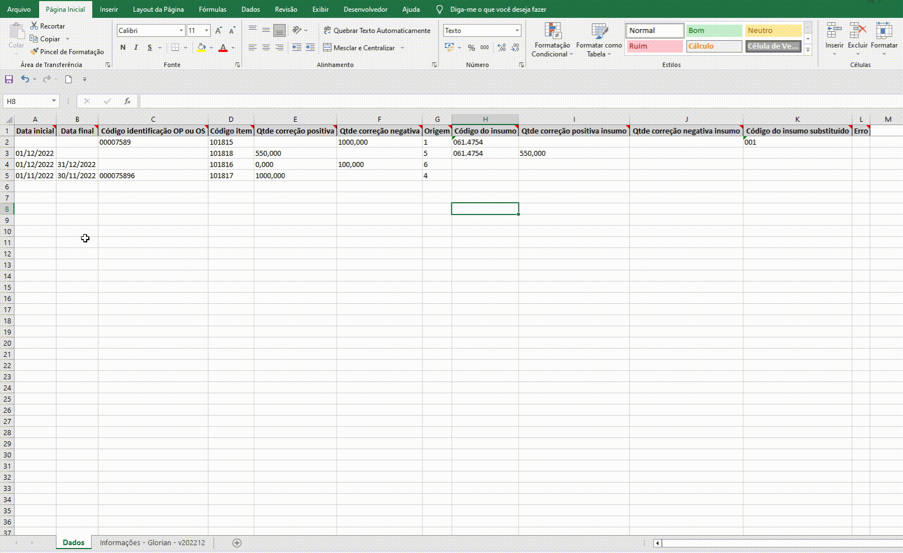Open the font size dropdown
Image resolution: width=903 pixels, height=553 pixels.
[207, 31]
